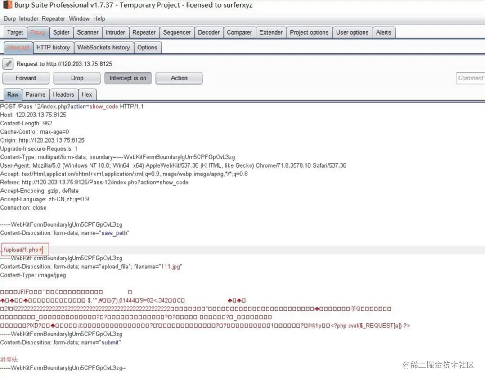Click the Accept-Language: zh-CN line

coord(45,199)
